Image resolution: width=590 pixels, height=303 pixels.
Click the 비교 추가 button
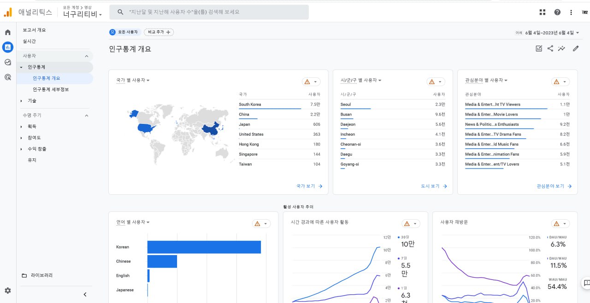point(159,32)
